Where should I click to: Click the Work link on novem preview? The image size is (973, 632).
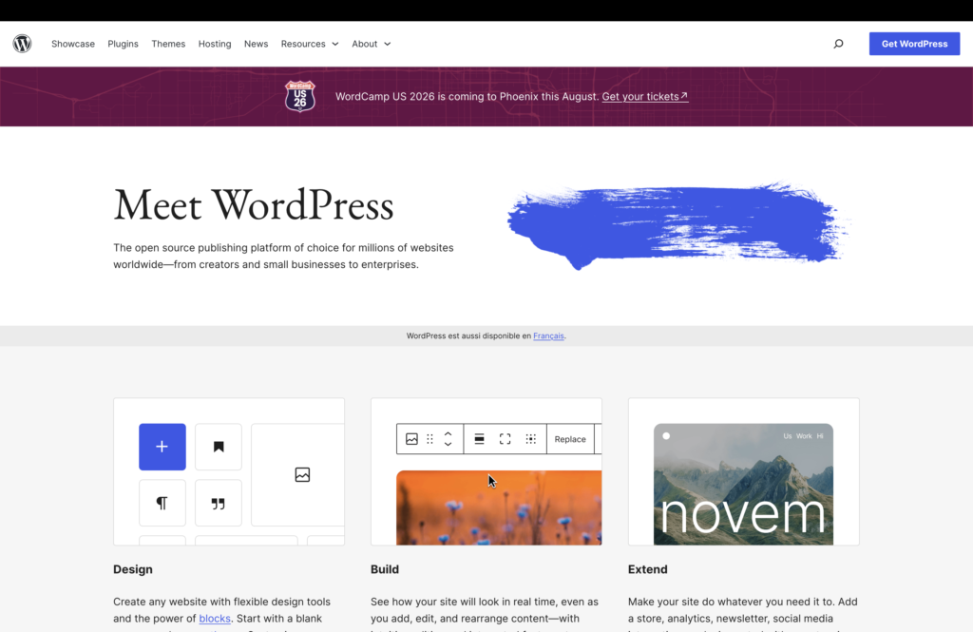click(804, 436)
